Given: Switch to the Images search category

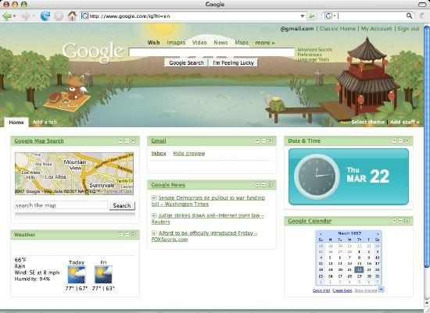Looking at the screenshot, I should pos(176,43).
